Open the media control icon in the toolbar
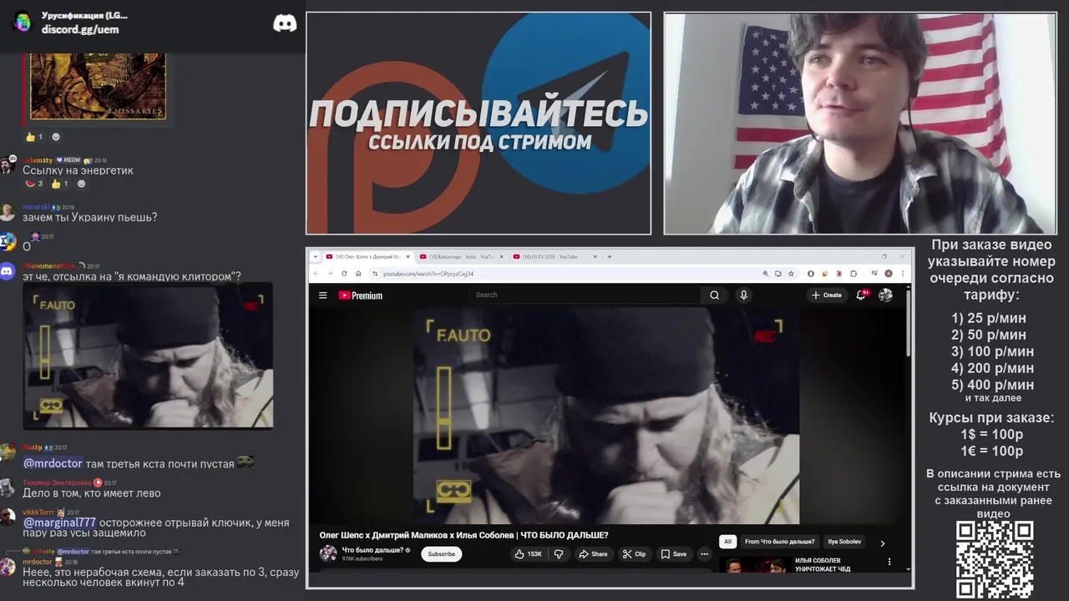The height and width of the screenshot is (601, 1069). (x=874, y=274)
